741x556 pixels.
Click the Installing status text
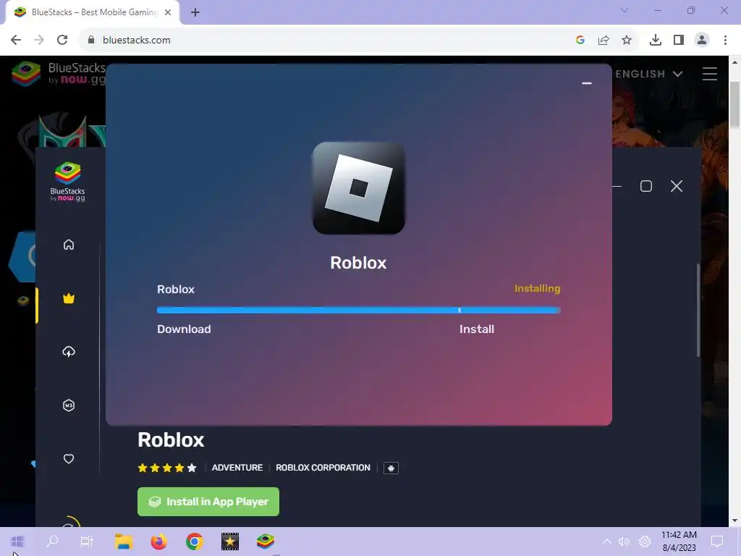point(538,288)
